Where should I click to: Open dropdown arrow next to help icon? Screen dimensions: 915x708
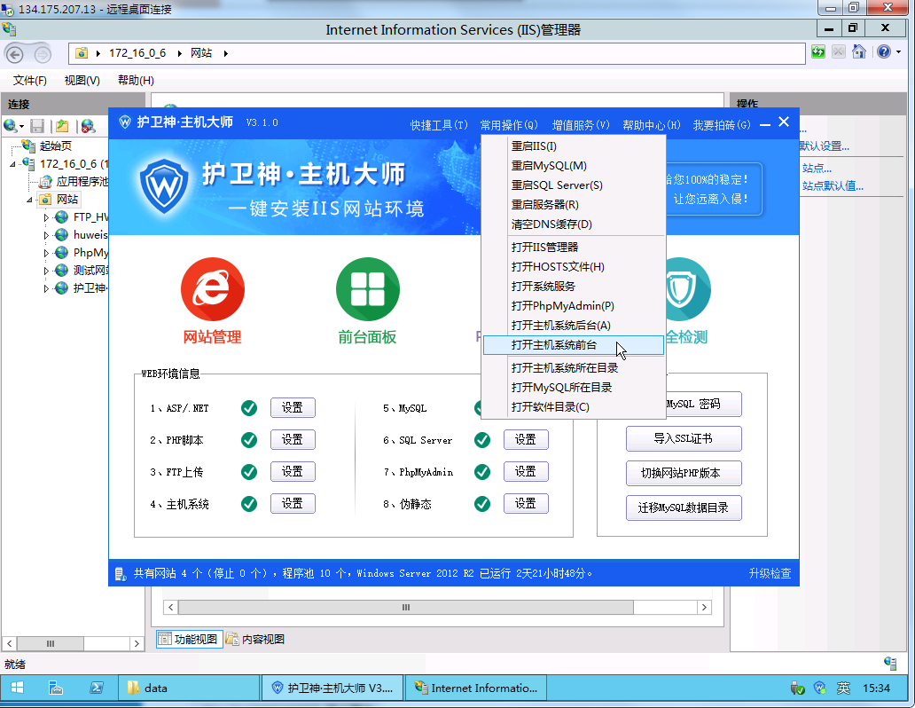pos(899,52)
